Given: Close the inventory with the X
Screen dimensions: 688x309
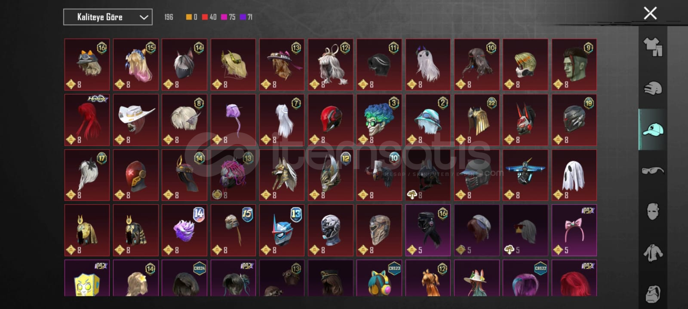Looking at the screenshot, I should point(650,13).
